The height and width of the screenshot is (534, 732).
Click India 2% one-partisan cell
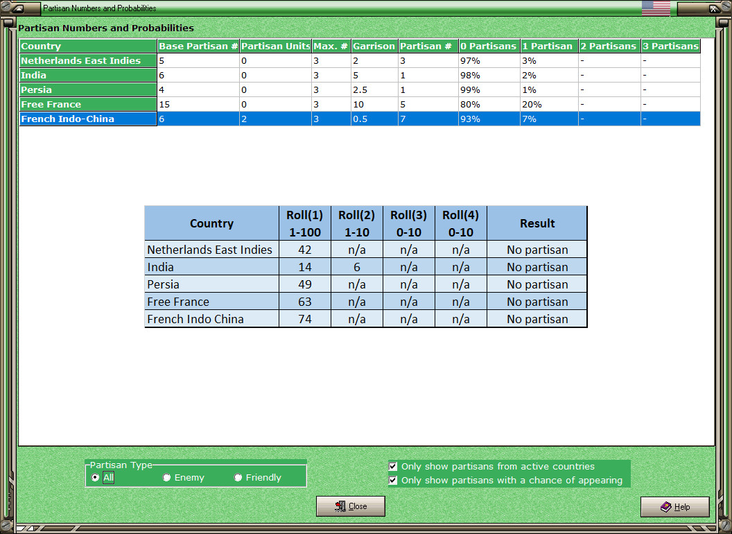tap(550, 75)
